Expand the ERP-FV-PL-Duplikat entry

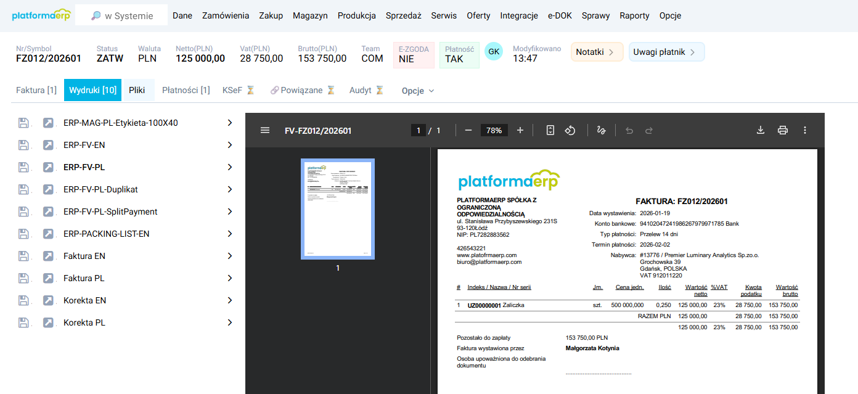pyautogui.click(x=230, y=189)
